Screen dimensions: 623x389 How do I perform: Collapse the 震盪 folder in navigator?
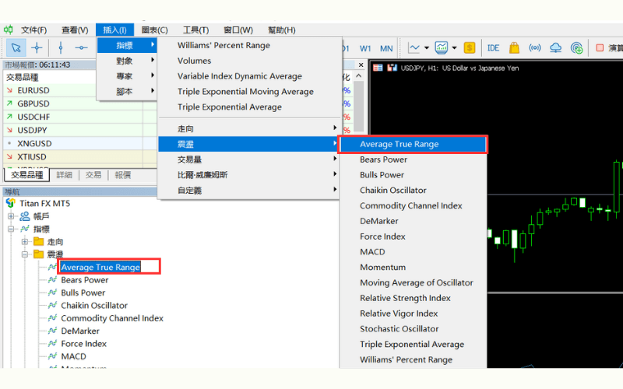[25, 254]
